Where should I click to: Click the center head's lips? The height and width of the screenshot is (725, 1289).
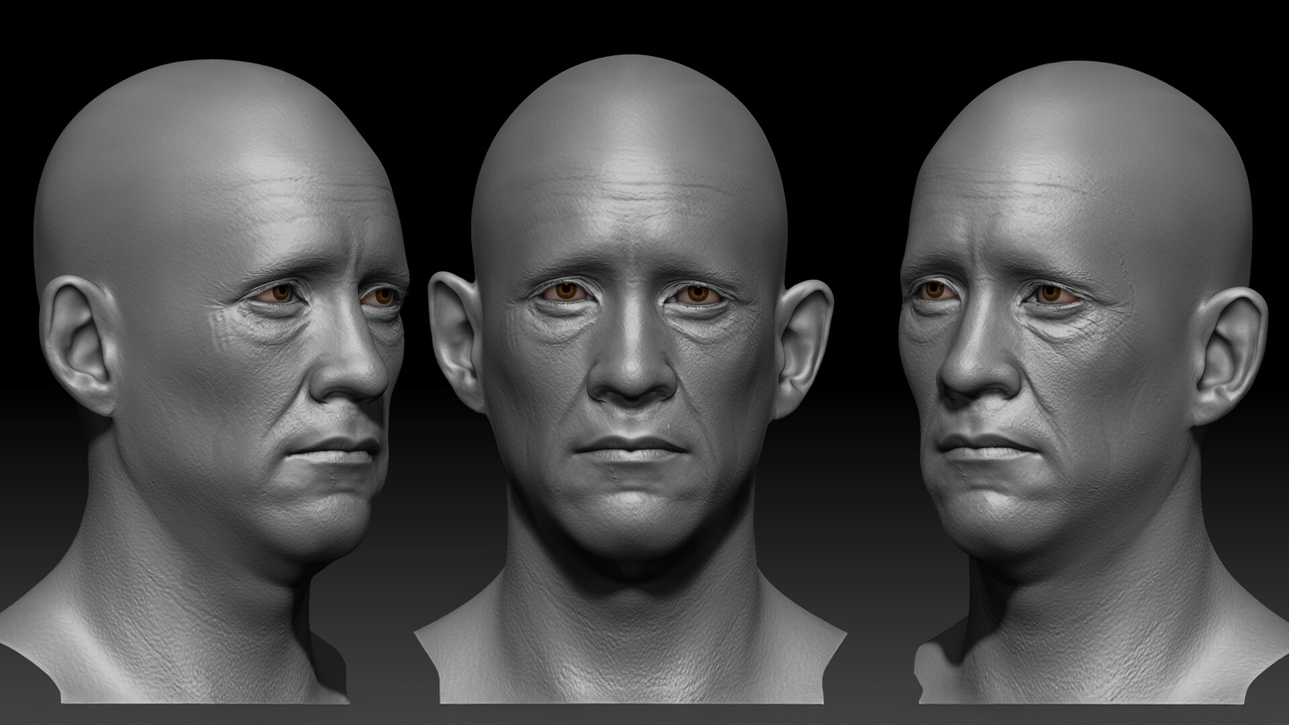pos(630,450)
